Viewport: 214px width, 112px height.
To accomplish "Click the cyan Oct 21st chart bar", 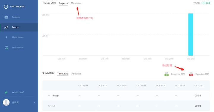I will point(191,34).
